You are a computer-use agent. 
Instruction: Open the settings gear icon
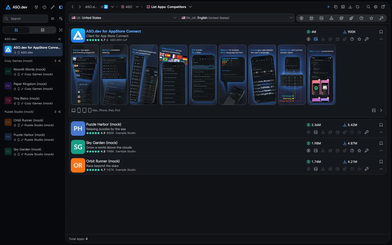(376, 7)
